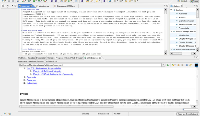
Task: Click the wiki file URL address field
Action: pyautogui.click(x=90, y=65)
